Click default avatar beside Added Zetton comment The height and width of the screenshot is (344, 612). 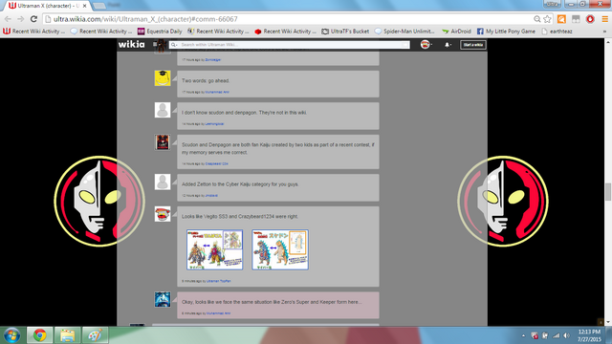(163, 182)
